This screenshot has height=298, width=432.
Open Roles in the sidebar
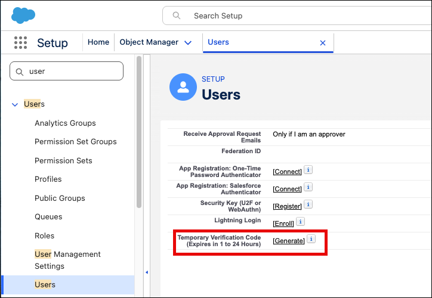pyautogui.click(x=44, y=236)
